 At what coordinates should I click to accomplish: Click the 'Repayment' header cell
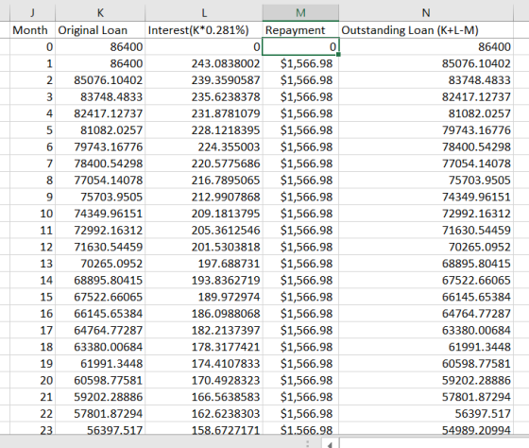tap(300, 30)
